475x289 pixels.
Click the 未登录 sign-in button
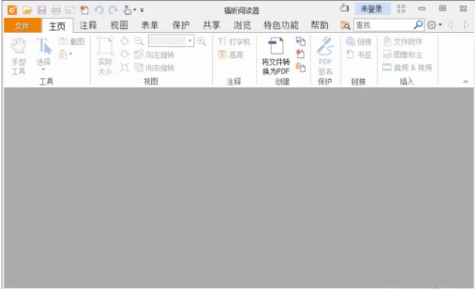[x=372, y=9]
